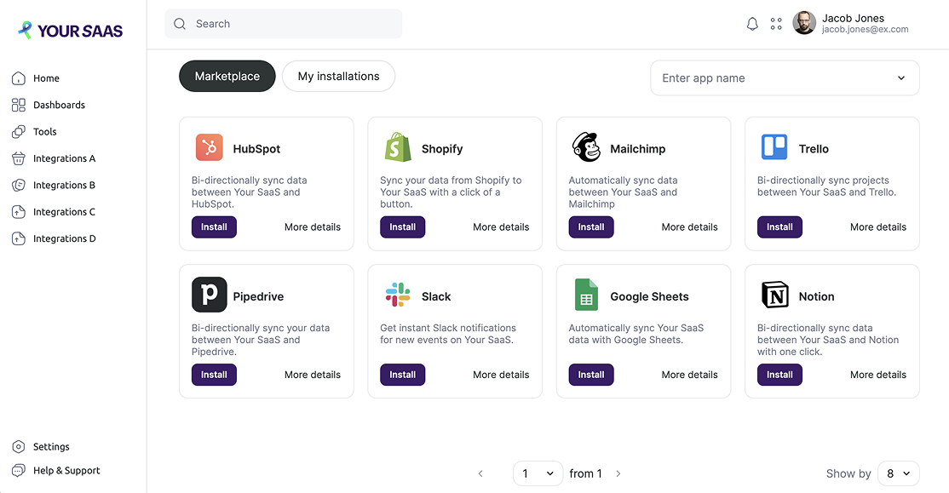The width and height of the screenshot is (949, 493).
Task: View more details for Pipedrive
Action: point(313,375)
